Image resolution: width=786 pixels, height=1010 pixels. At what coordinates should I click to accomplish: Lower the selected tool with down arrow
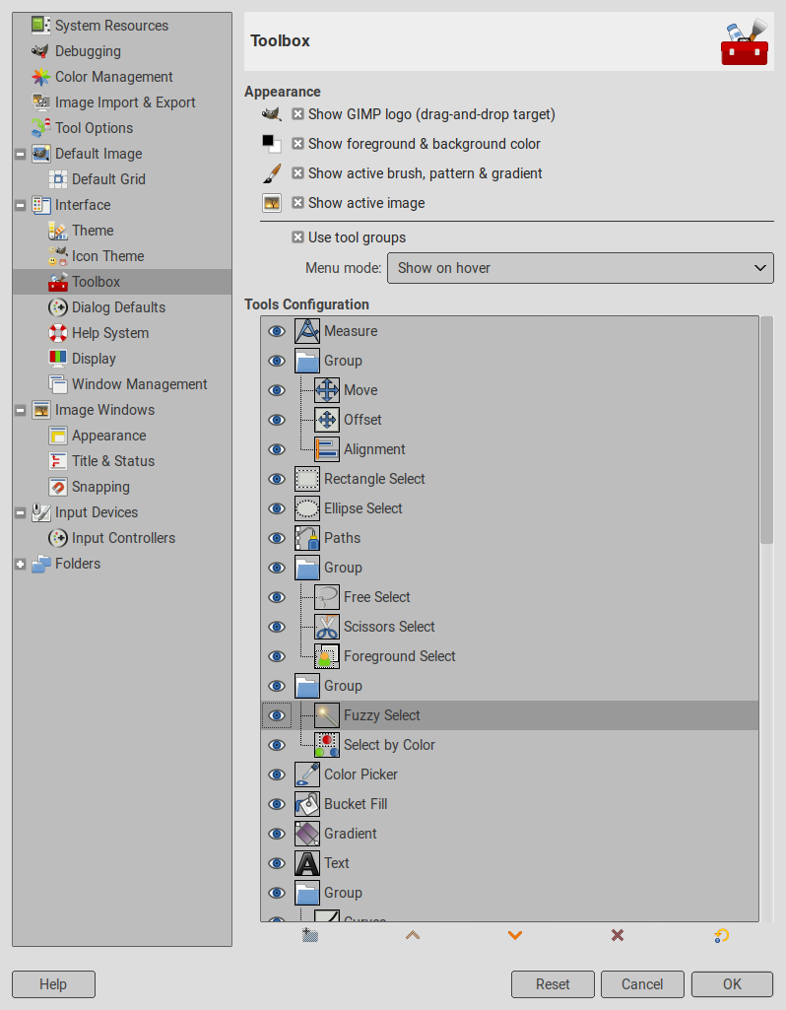coord(515,935)
